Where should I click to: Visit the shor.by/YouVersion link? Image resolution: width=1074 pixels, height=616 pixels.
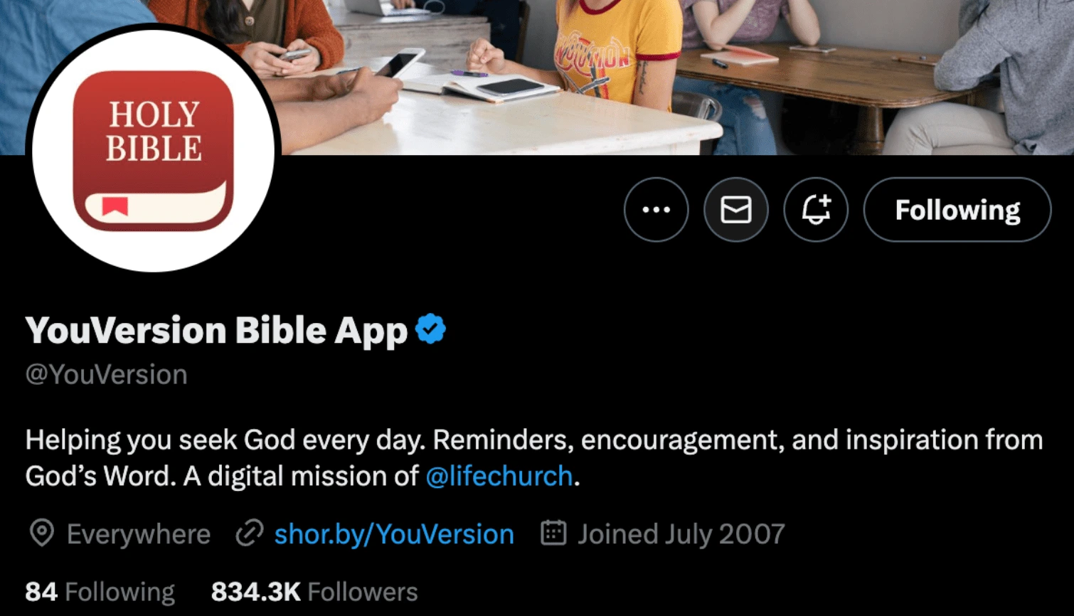(x=394, y=534)
